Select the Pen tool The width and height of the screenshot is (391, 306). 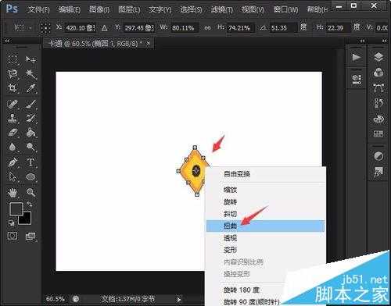click(13, 162)
